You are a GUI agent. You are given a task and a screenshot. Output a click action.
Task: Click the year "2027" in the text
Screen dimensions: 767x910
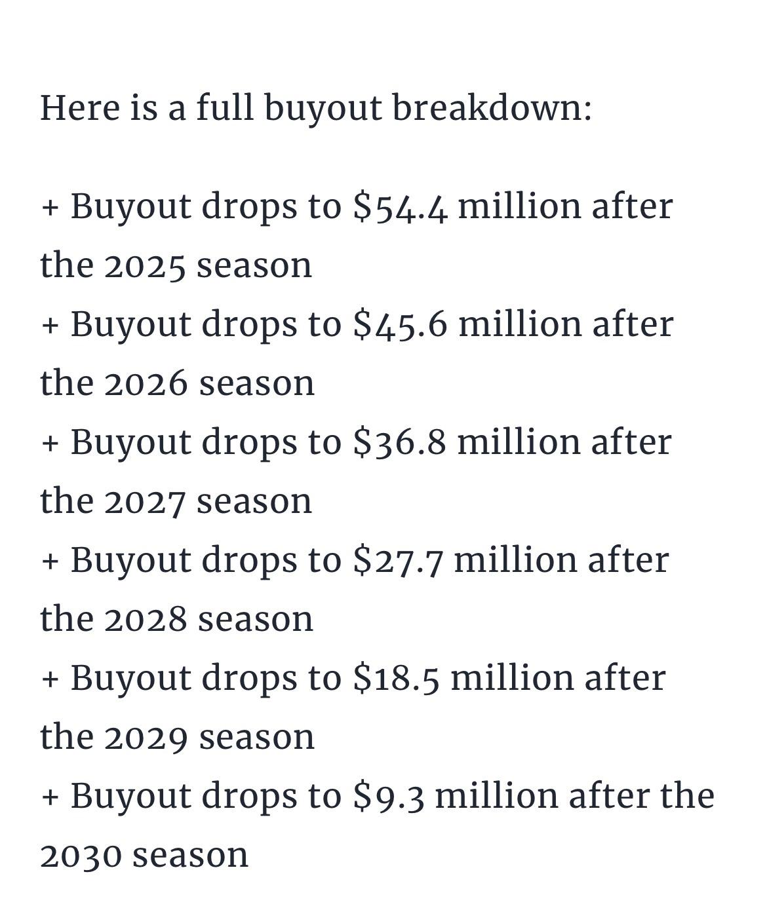pyautogui.click(x=145, y=502)
